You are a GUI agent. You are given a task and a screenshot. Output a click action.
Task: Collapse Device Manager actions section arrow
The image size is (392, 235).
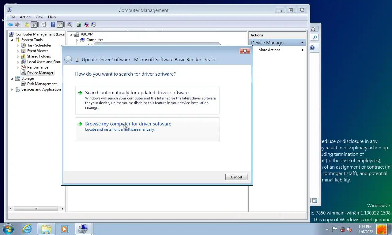[x=302, y=43]
